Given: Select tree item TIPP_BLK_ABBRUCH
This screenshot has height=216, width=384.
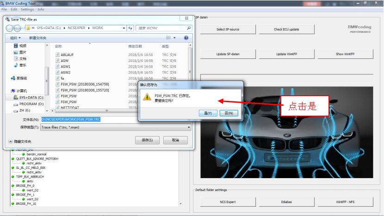Looking at the screenshot, I should [x=30, y=177].
